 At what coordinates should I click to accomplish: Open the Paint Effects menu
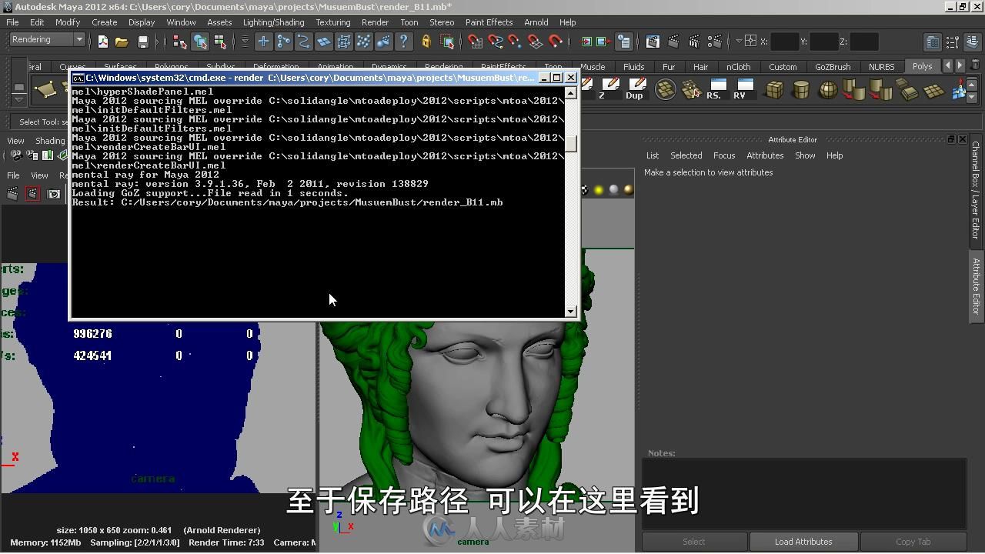tap(489, 22)
